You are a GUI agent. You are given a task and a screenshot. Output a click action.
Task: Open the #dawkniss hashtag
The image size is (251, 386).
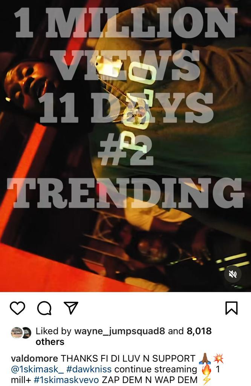pyautogui.click(x=89, y=369)
